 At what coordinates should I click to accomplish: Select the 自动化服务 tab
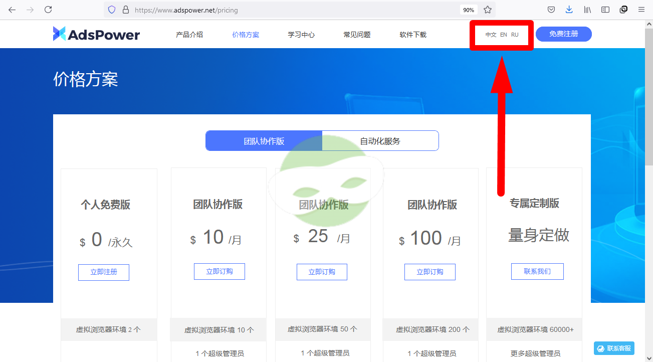tap(380, 141)
